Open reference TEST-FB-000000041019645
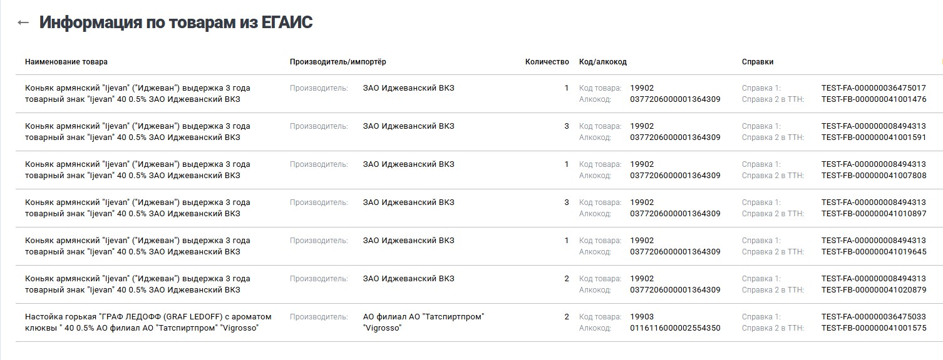This screenshot has width=943, height=360. (x=873, y=252)
